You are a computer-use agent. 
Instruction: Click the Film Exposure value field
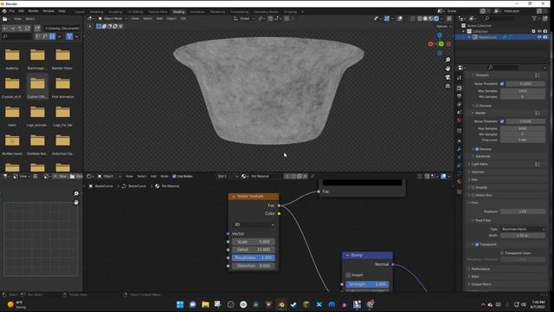(523, 211)
